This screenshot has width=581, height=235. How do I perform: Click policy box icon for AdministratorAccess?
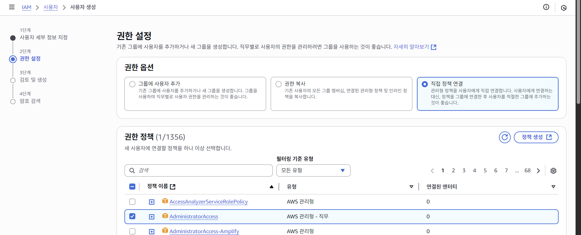point(165,216)
